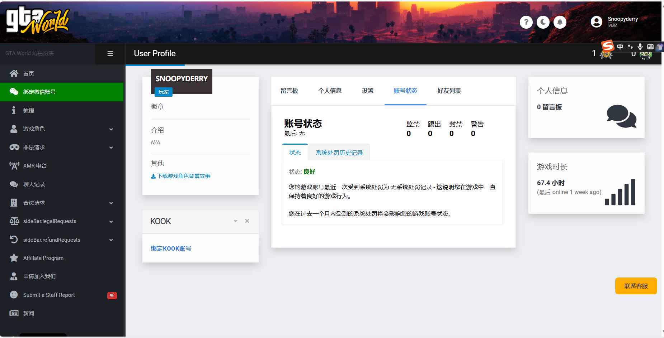
Task: Switch to 设置 tab
Action: tap(368, 91)
